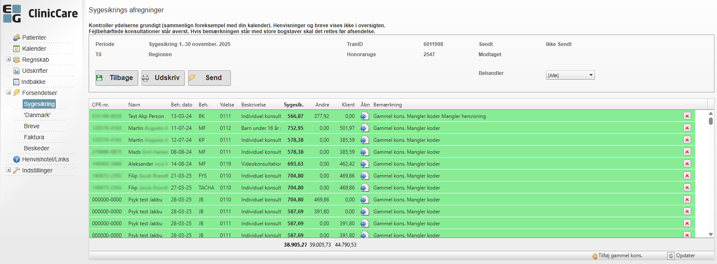Open the Kalender sidebar item
Screen dimensions: 717x264
tap(34, 49)
